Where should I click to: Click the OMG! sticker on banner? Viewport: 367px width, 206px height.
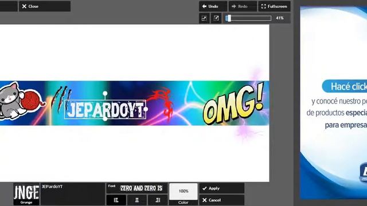(x=234, y=104)
